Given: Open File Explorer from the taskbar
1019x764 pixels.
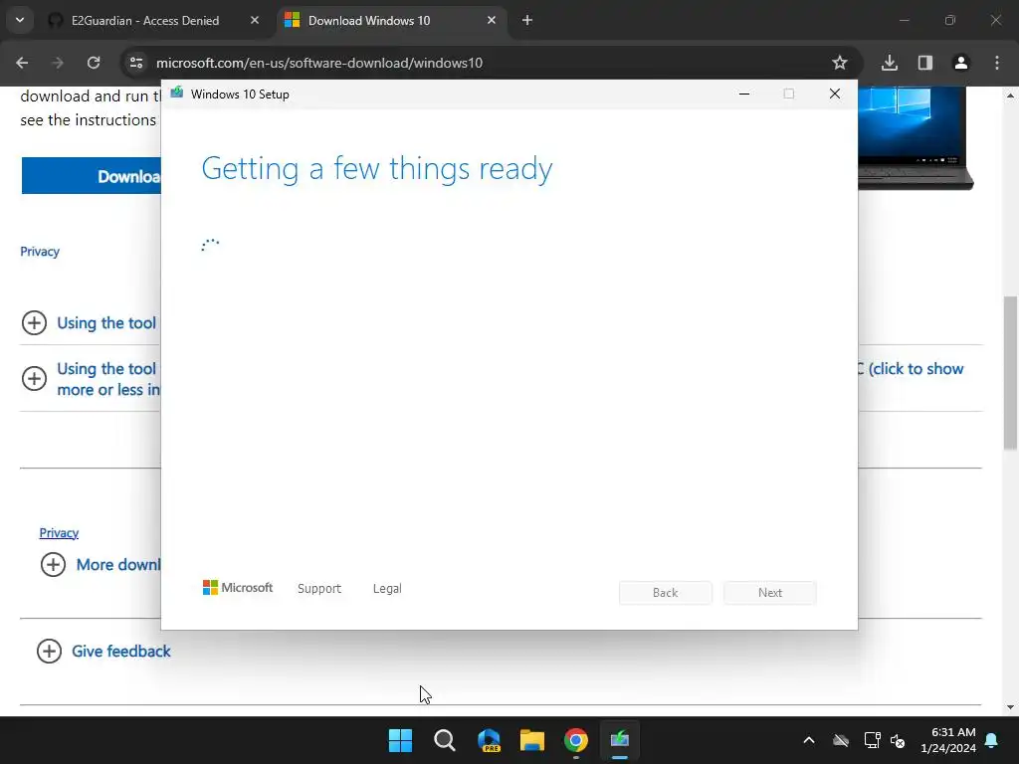Looking at the screenshot, I should click(x=532, y=740).
